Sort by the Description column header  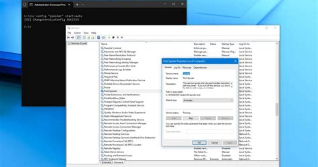[200, 44]
